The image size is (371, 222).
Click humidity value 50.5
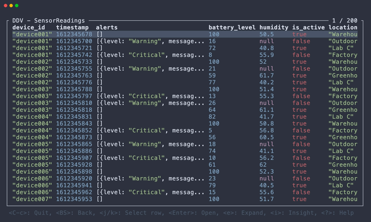click(x=266, y=34)
